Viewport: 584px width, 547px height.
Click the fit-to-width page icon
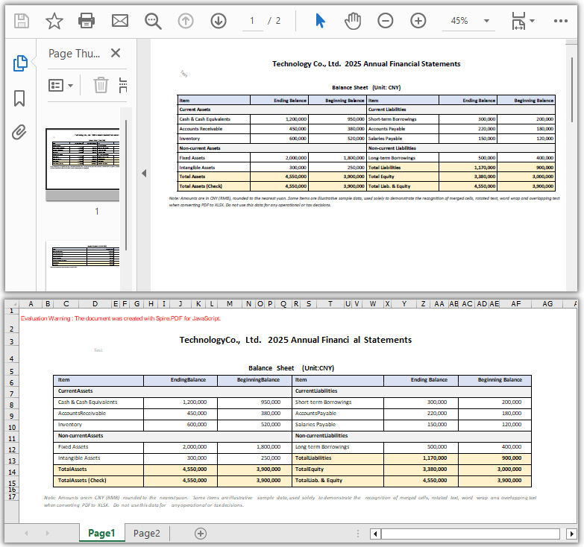pyautogui.click(x=518, y=21)
